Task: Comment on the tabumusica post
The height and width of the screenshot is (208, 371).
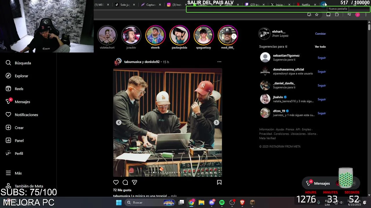Action: pos(125,182)
